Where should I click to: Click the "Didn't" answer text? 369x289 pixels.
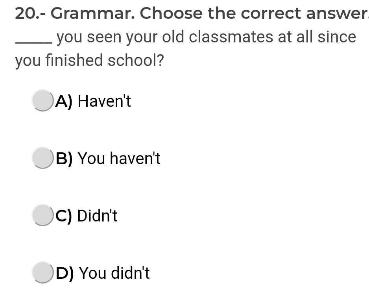(x=97, y=216)
